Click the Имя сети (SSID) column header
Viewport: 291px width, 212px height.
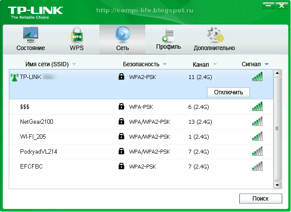pyautogui.click(x=47, y=64)
